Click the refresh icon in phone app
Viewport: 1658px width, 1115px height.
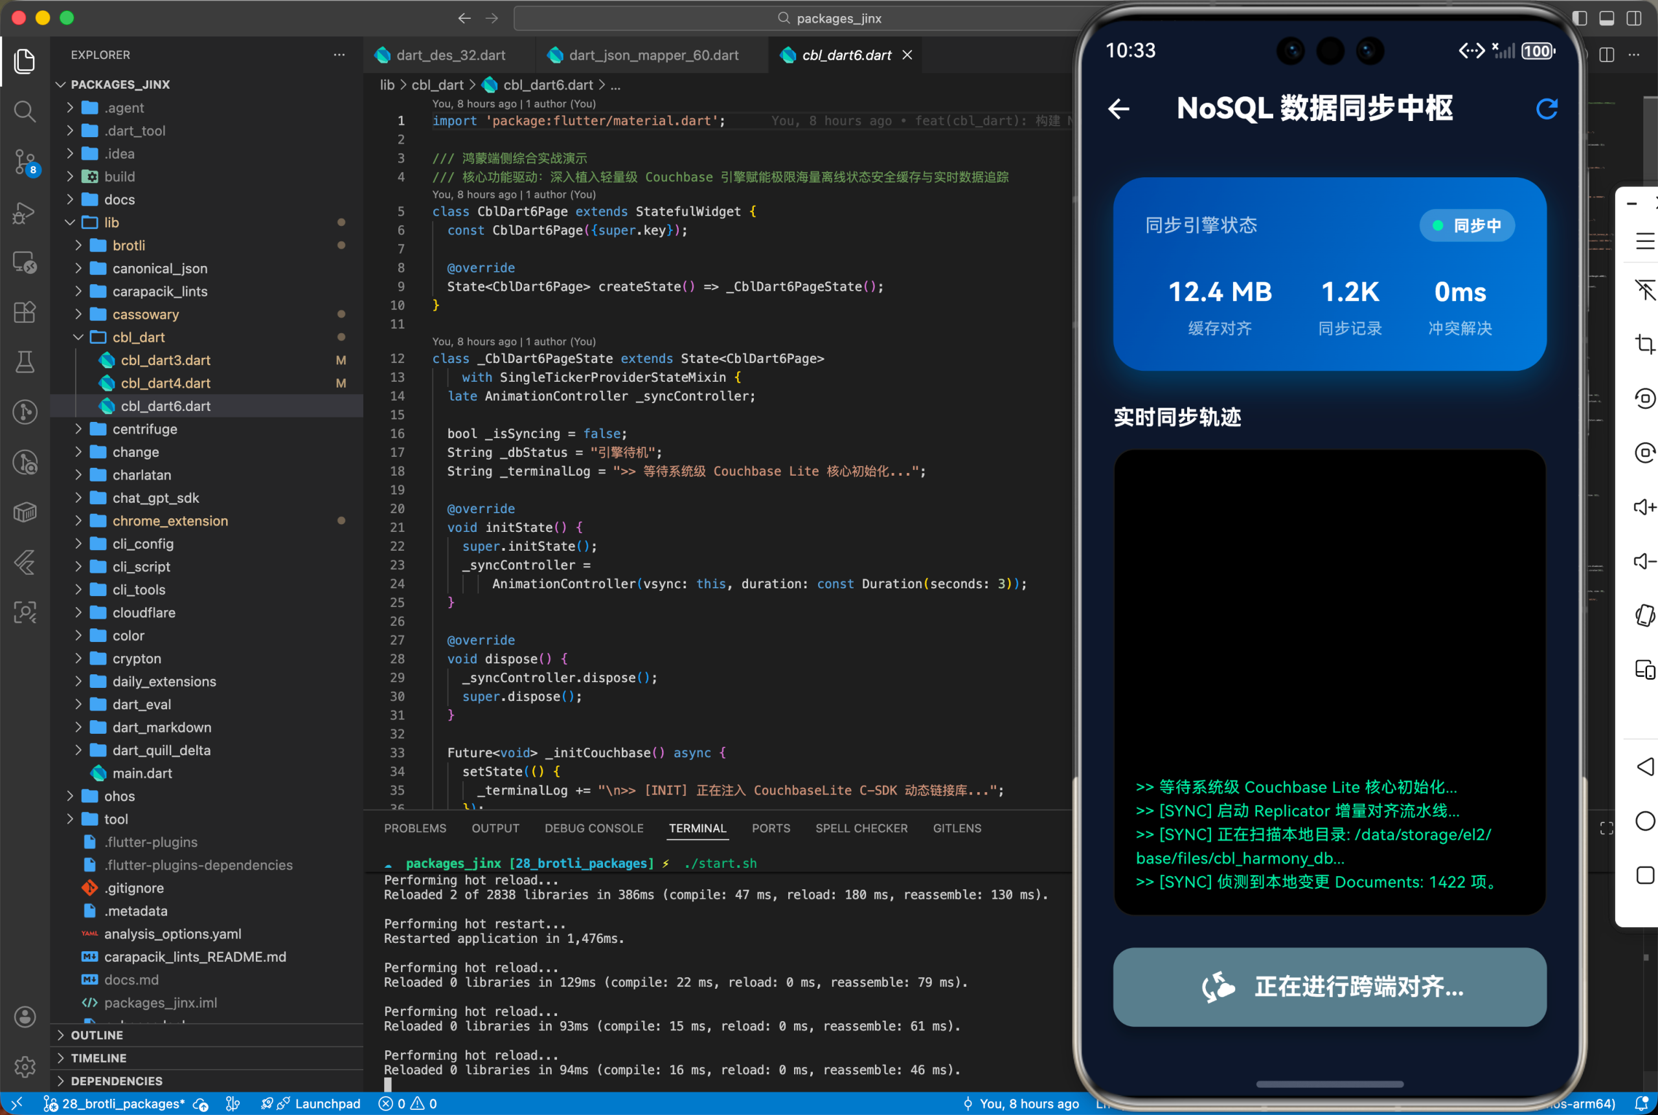(1547, 109)
